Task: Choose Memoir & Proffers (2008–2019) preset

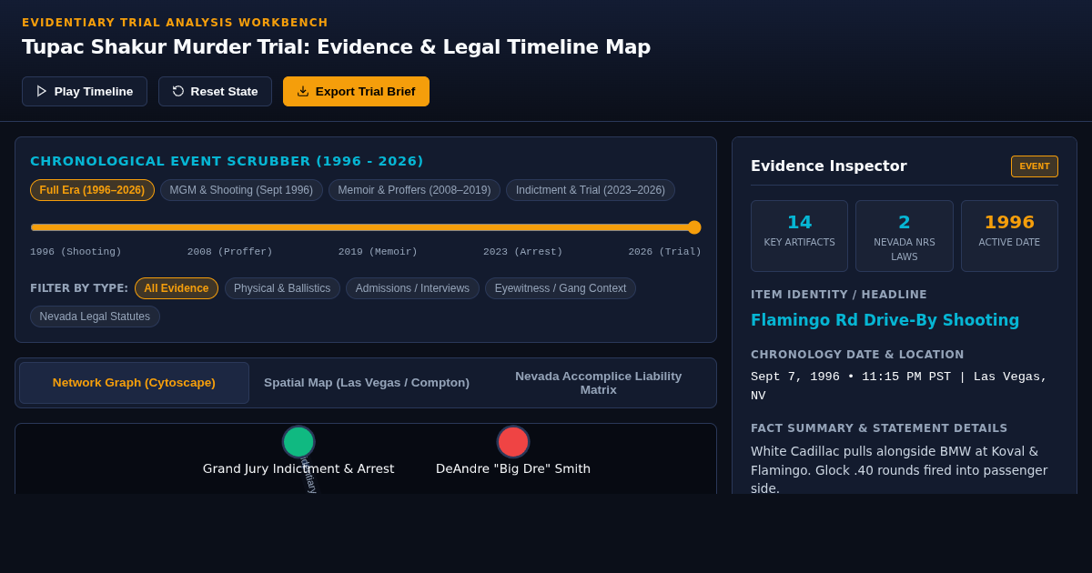Action: 414,190
